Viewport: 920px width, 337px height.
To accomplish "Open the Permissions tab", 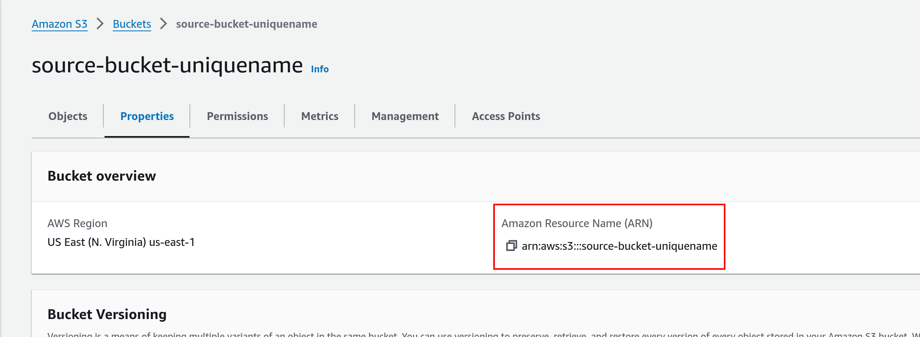I will point(237,116).
